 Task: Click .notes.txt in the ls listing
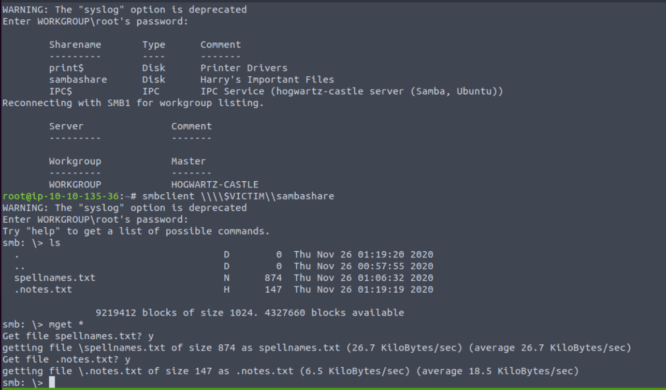[x=44, y=290]
